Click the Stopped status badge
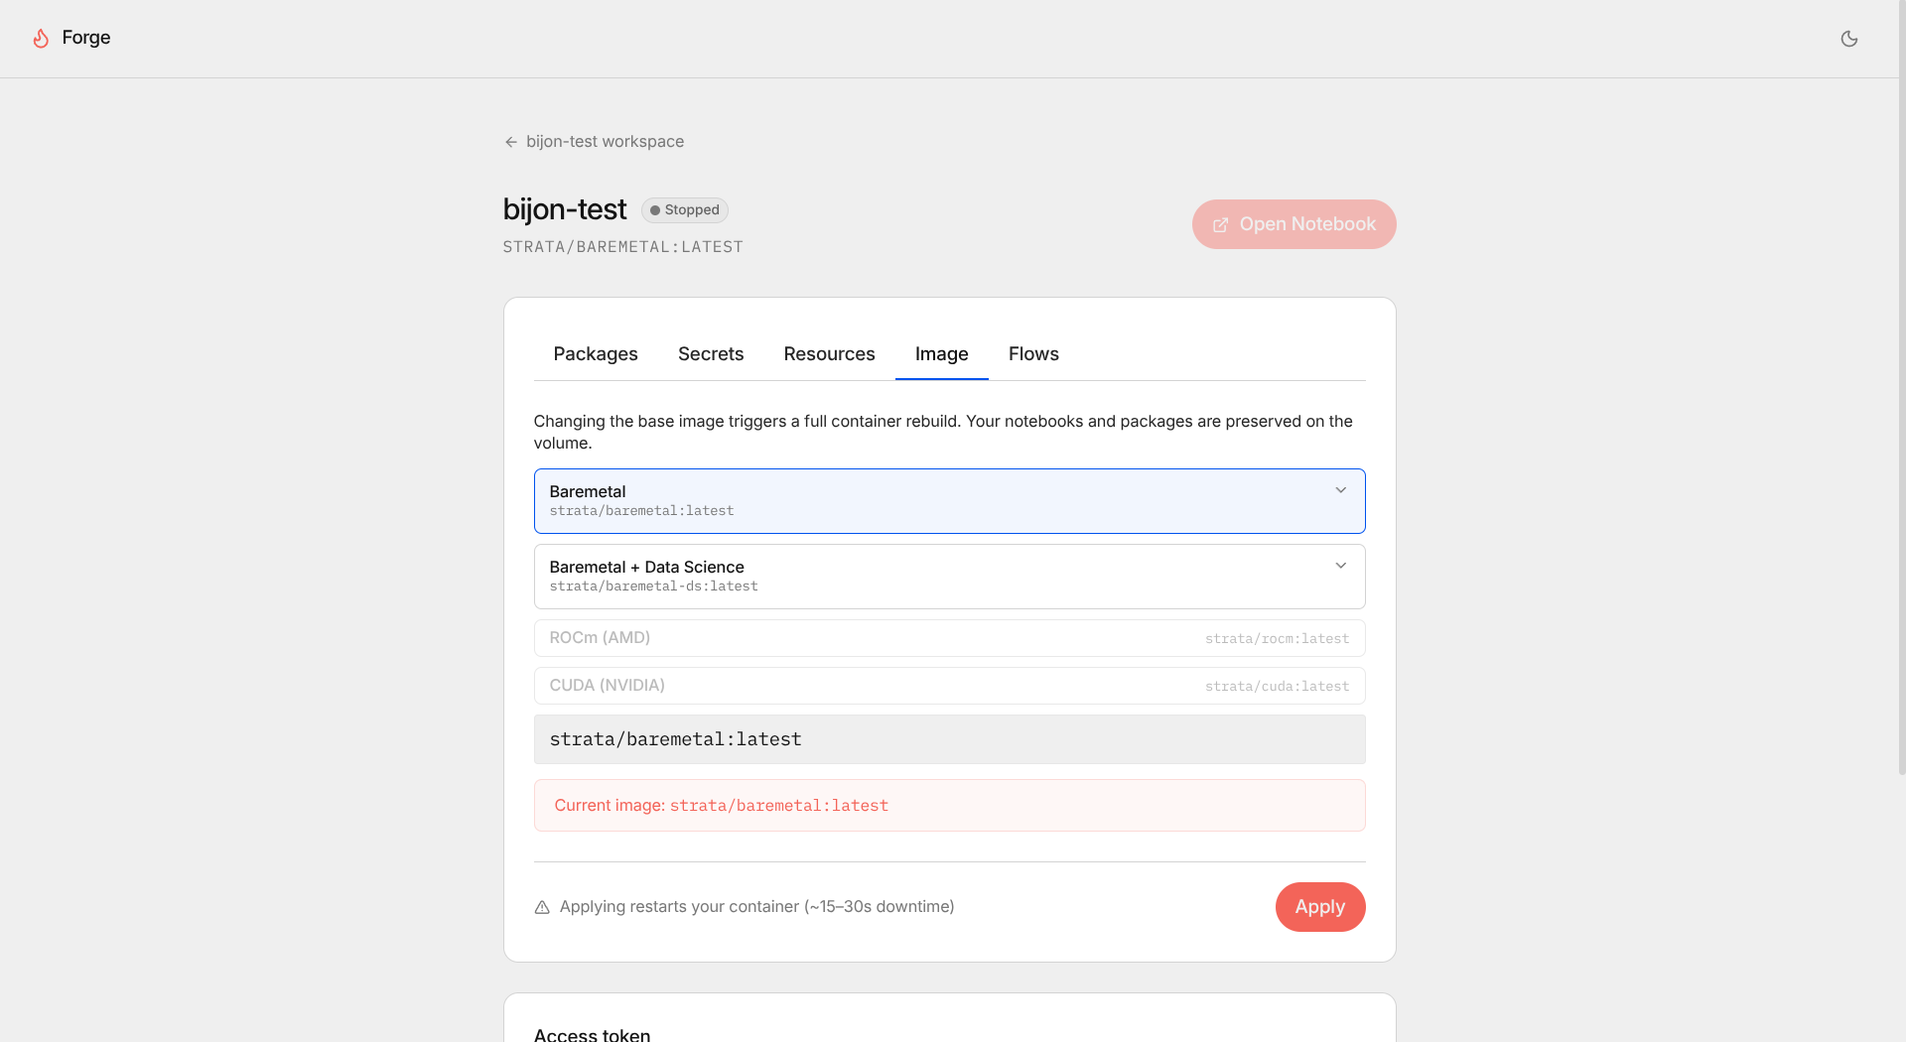 pos(685,210)
